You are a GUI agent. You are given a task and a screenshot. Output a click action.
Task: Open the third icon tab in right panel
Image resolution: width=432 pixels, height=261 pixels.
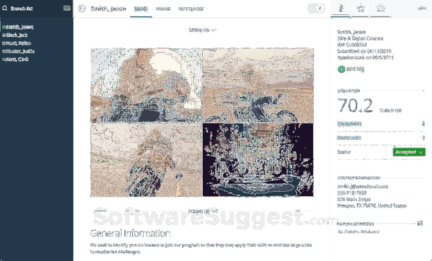[x=380, y=8]
